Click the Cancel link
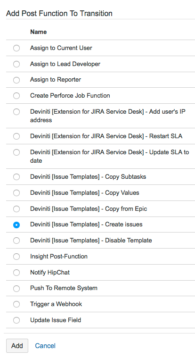 point(45,346)
